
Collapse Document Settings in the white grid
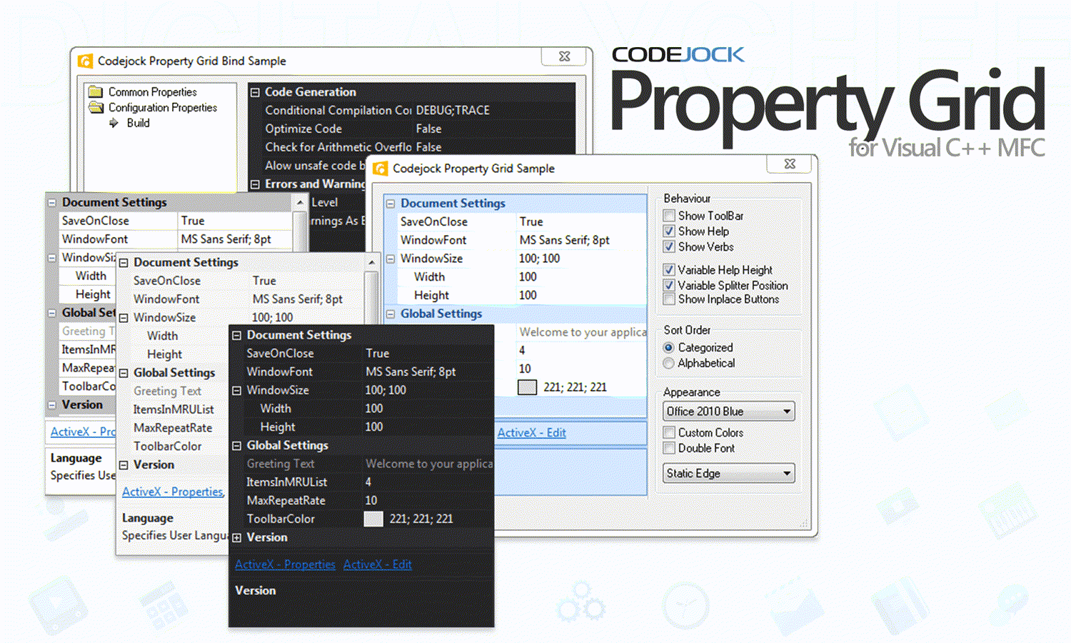(124, 263)
